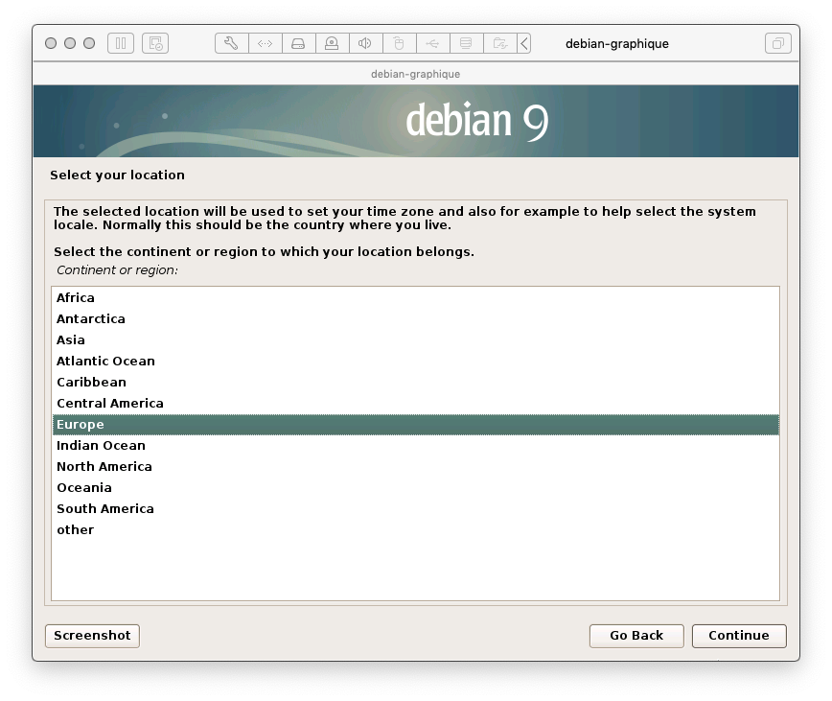Select Atlantic Ocean region
The image size is (832, 701).
[415, 362]
